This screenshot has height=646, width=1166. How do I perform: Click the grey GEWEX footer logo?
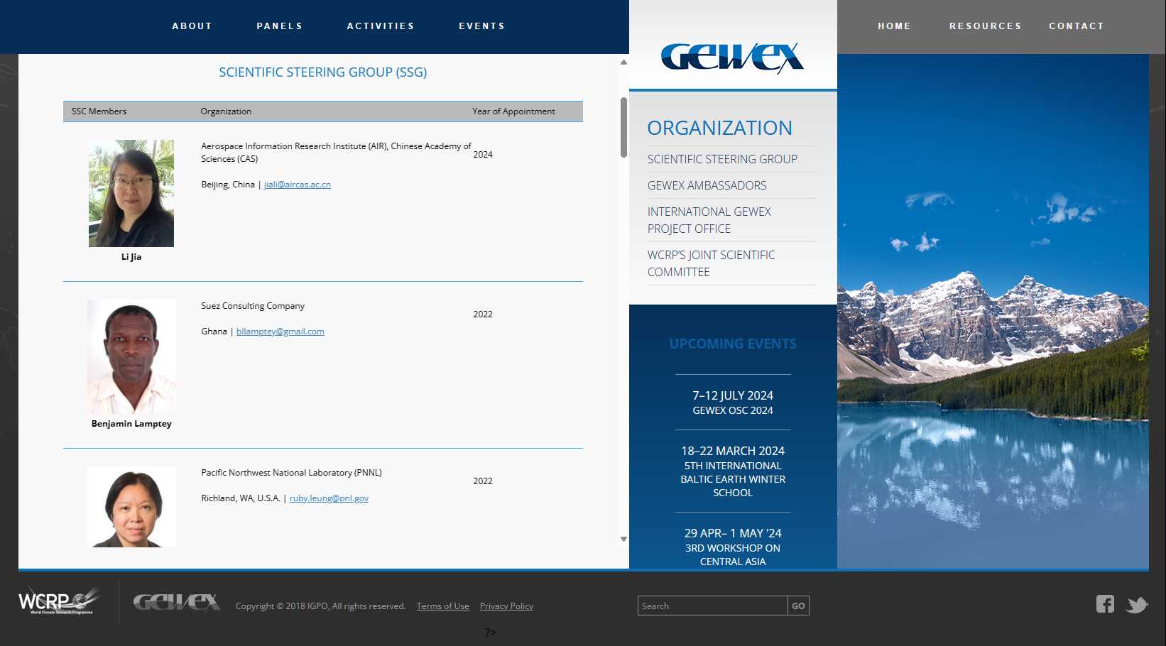coord(176,603)
